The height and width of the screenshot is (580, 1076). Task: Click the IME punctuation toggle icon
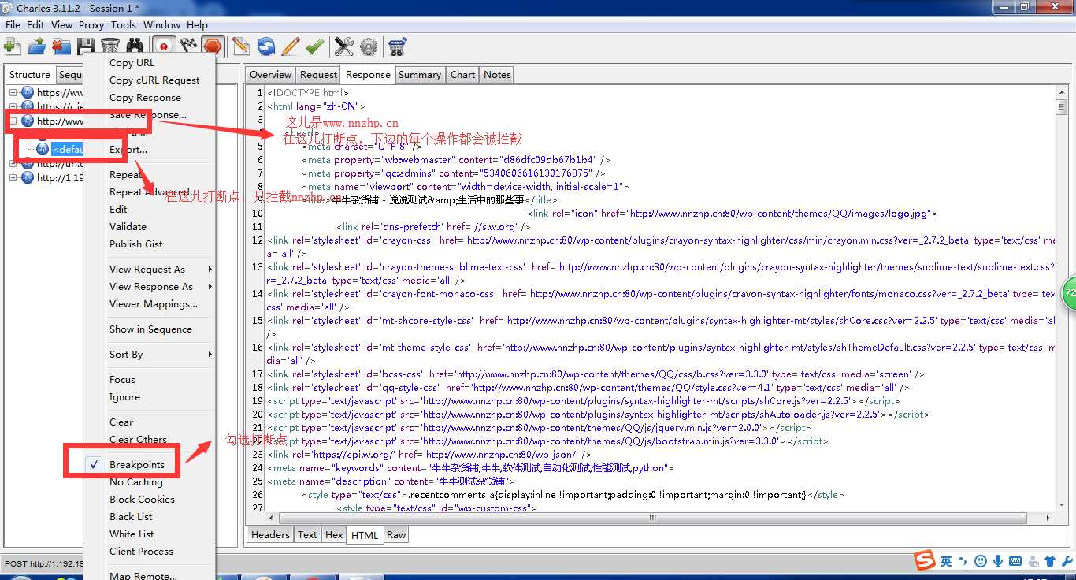(963, 561)
